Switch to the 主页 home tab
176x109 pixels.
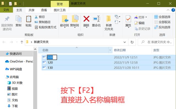click(x=19, y=10)
